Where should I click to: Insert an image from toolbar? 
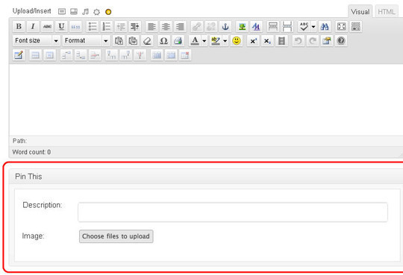[x=242, y=26]
